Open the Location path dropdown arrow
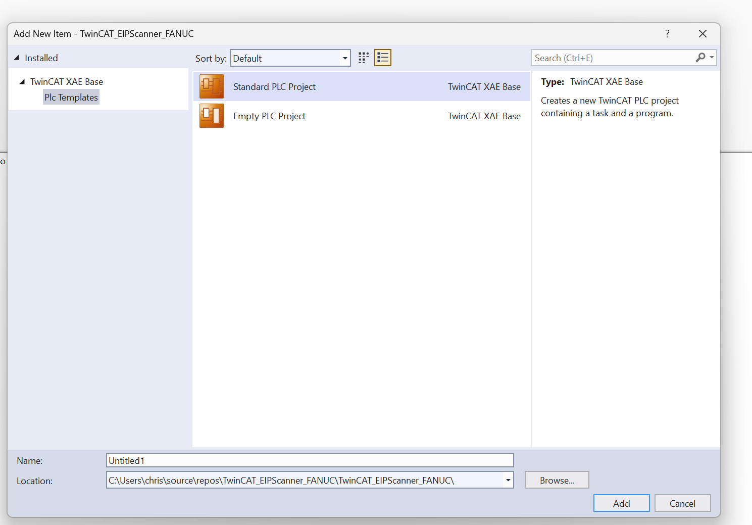This screenshot has width=752, height=525. point(508,480)
